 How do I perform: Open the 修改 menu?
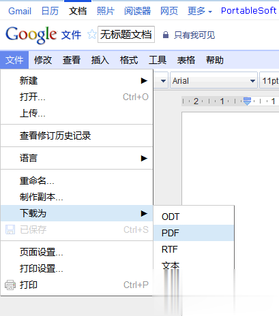[x=43, y=60]
